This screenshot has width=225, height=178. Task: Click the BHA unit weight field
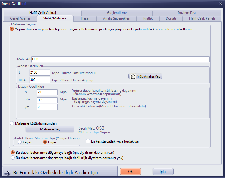(x=40, y=80)
